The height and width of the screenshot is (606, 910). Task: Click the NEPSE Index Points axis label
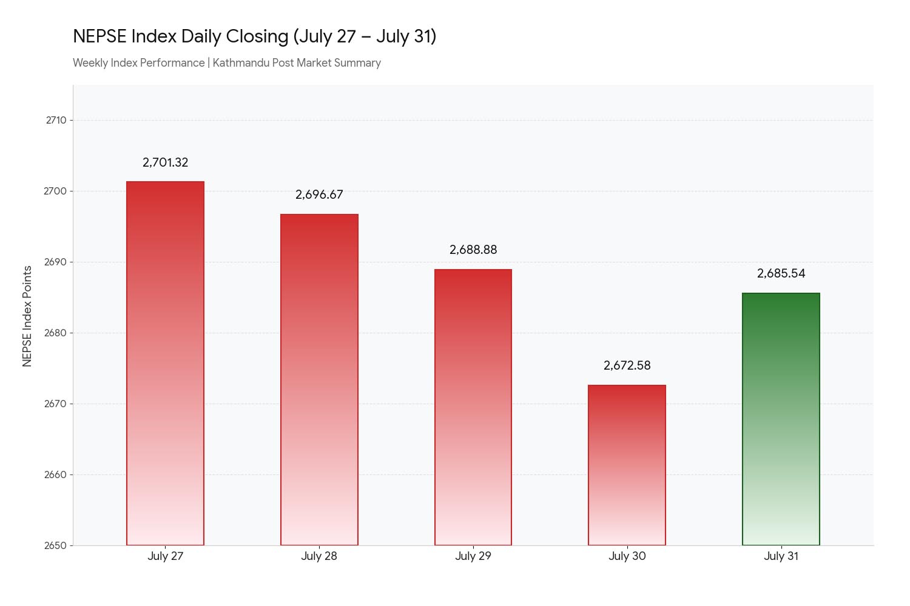pyautogui.click(x=27, y=316)
